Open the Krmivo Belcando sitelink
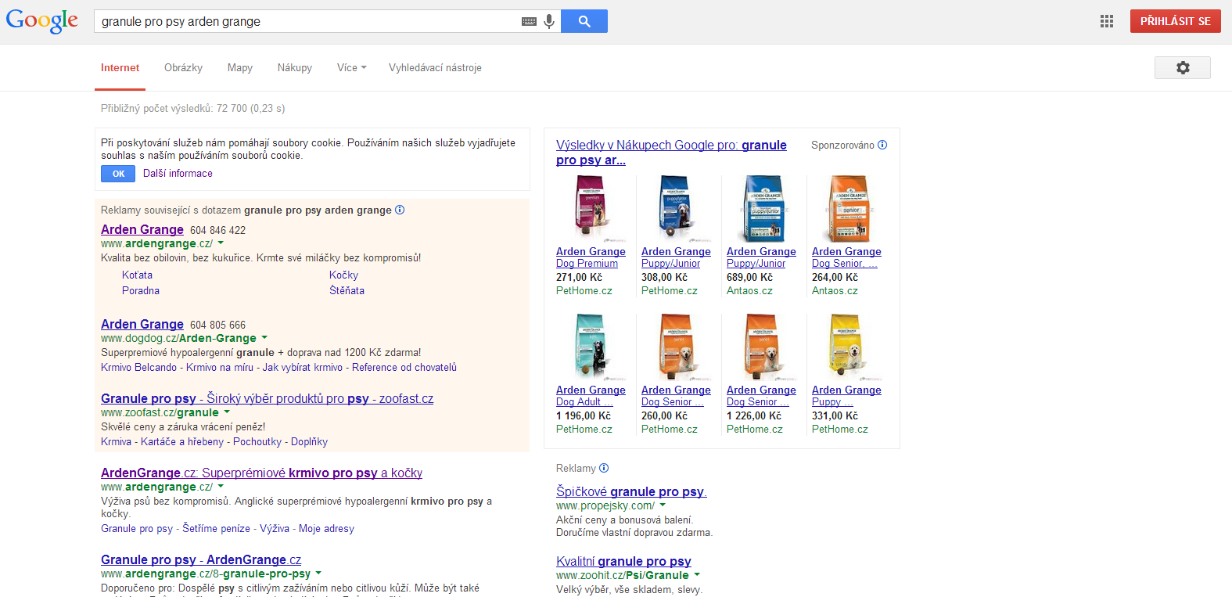Image resolution: width=1232 pixels, height=597 pixels. point(138,368)
